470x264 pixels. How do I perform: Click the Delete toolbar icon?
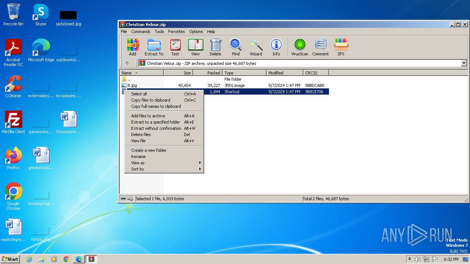pos(216,47)
